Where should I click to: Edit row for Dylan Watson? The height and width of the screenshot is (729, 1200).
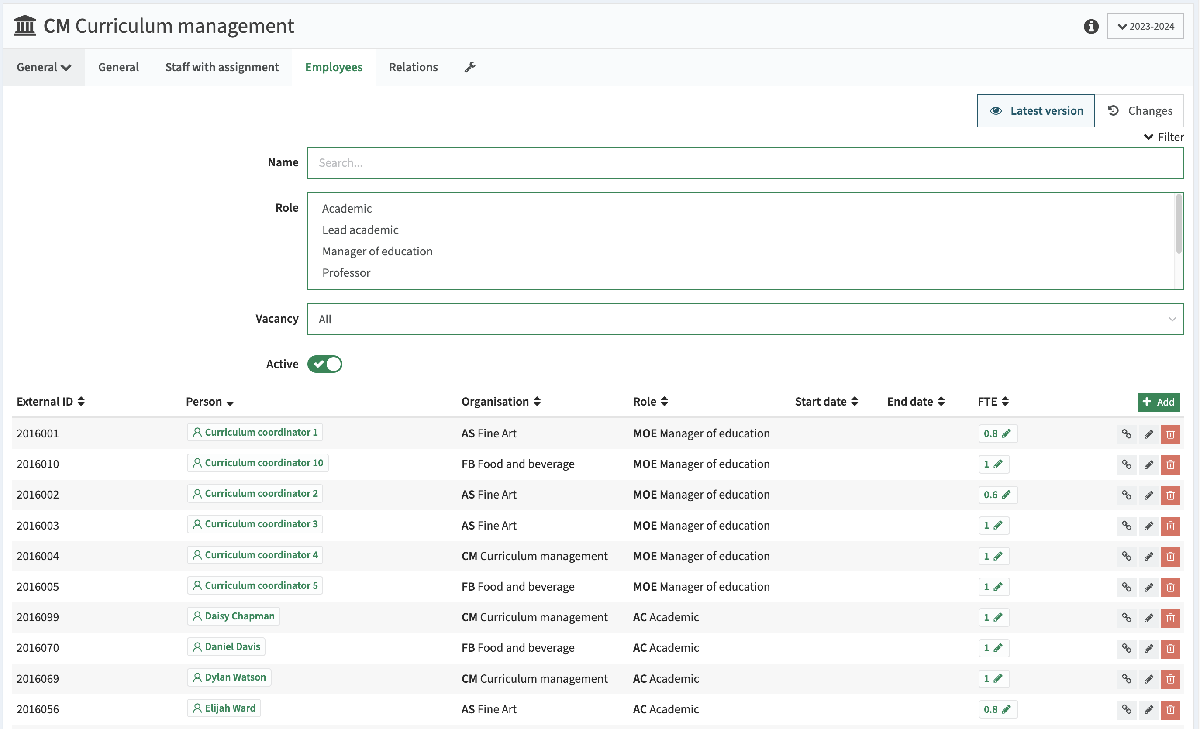pos(1148,679)
